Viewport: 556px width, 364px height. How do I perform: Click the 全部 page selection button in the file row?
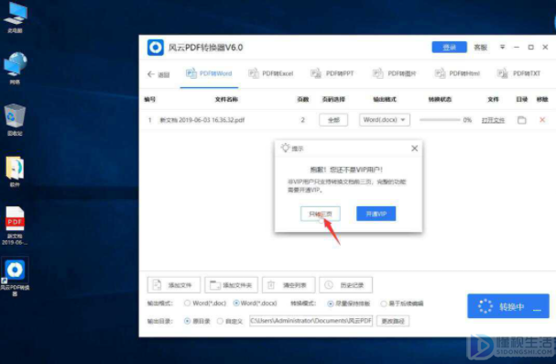click(x=333, y=120)
